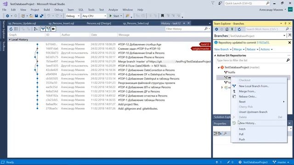Open the Rebase dropdown link

[x=252, y=49]
